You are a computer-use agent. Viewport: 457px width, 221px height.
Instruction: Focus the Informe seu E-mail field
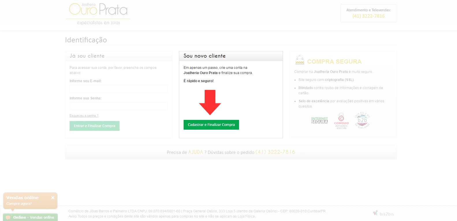coord(118,89)
